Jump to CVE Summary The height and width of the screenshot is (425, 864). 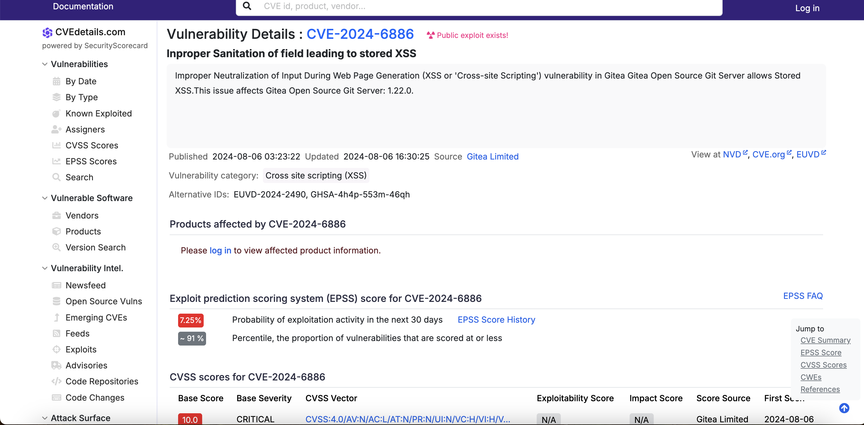pyautogui.click(x=825, y=340)
